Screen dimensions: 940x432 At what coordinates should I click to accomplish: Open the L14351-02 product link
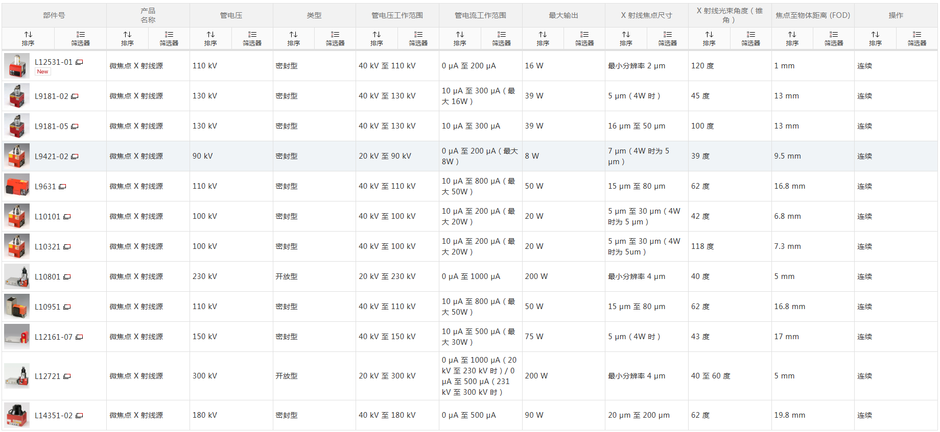[x=53, y=416]
